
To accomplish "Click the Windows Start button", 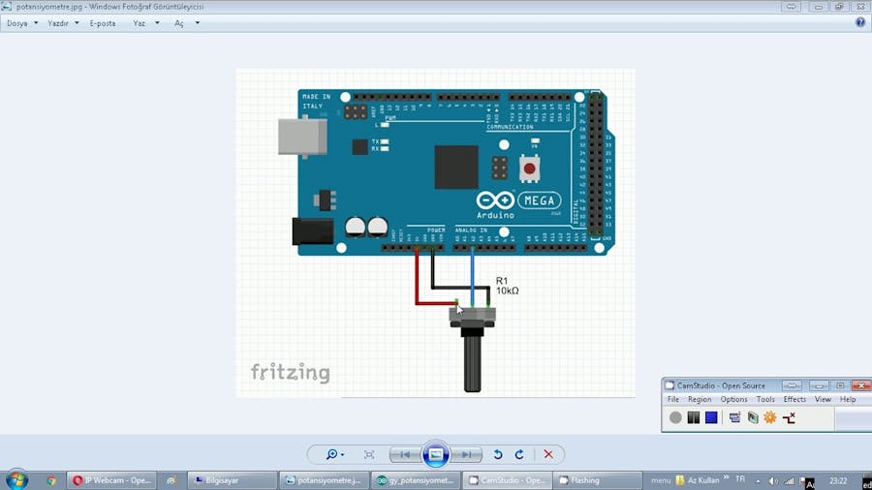I will [16, 480].
